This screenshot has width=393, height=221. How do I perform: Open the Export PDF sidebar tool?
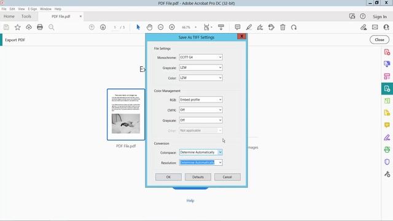coord(387,88)
